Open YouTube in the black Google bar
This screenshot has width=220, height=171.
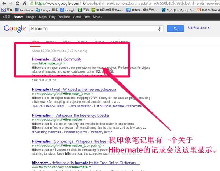64,17
